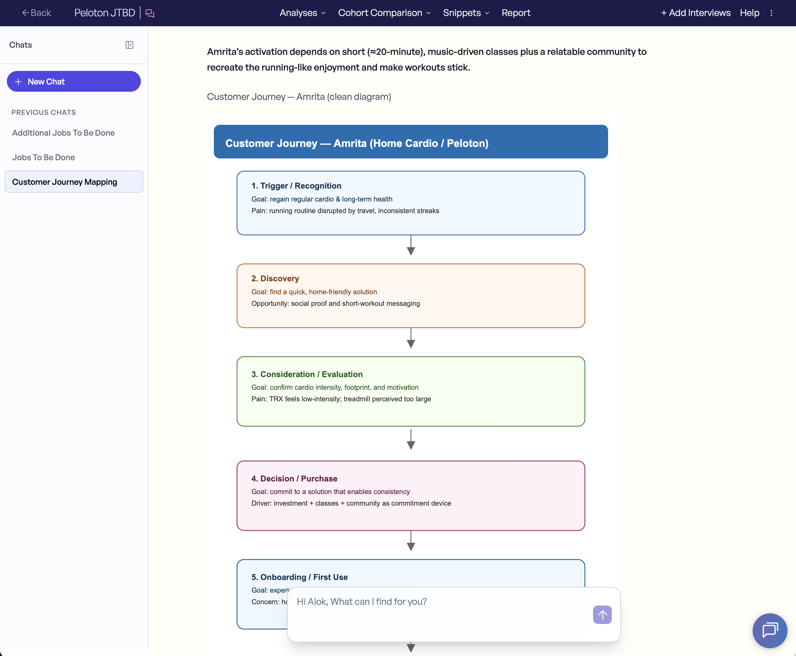Image resolution: width=796 pixels, height=656 pixels.
Task: Click the Peloton JTBD project title
Action: pyautogui.click(x=105, y=13)
